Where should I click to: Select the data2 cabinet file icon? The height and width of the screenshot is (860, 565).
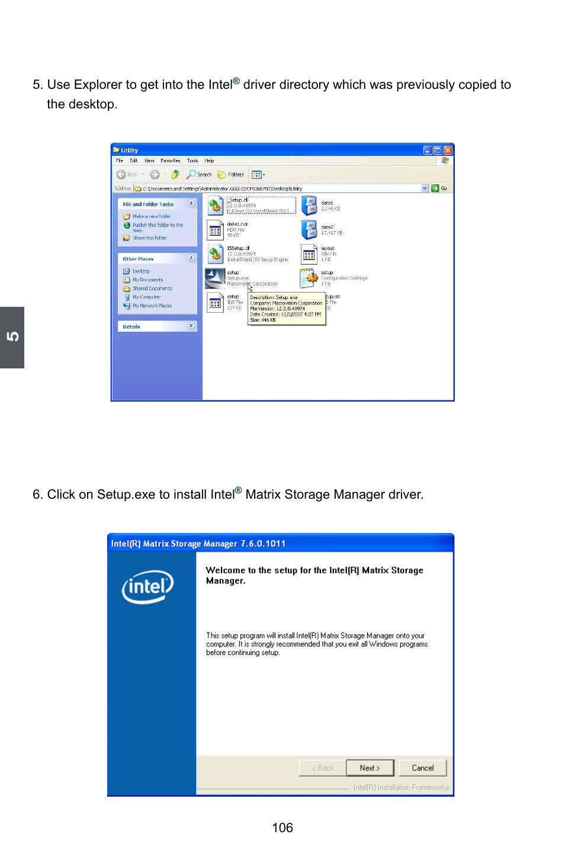pos(309,230)
